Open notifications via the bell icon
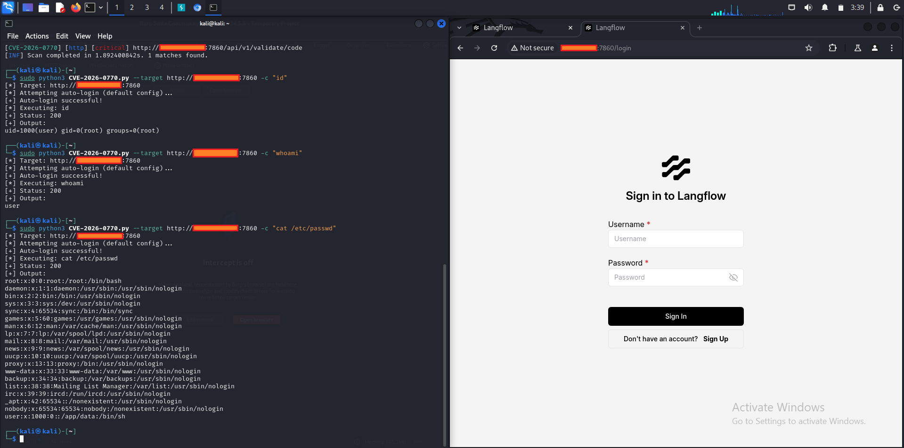Viewport: 904px width, 448px height. [x=825, y=8]
